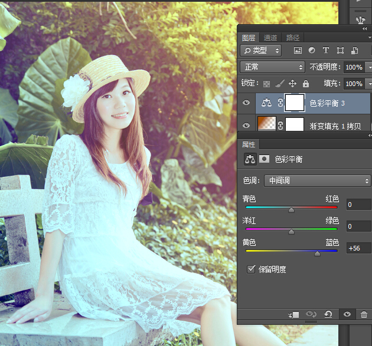Click the 黄色-蓝色 slider handle
This screenshot has width=372, height=346.
tap(317, 254)
